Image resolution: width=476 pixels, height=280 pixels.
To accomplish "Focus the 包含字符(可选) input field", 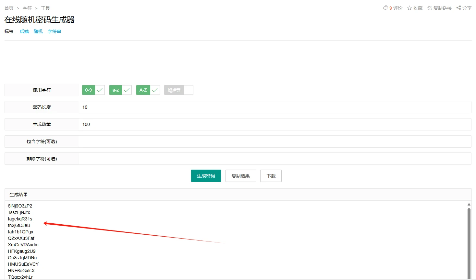I will coord(275,141).
